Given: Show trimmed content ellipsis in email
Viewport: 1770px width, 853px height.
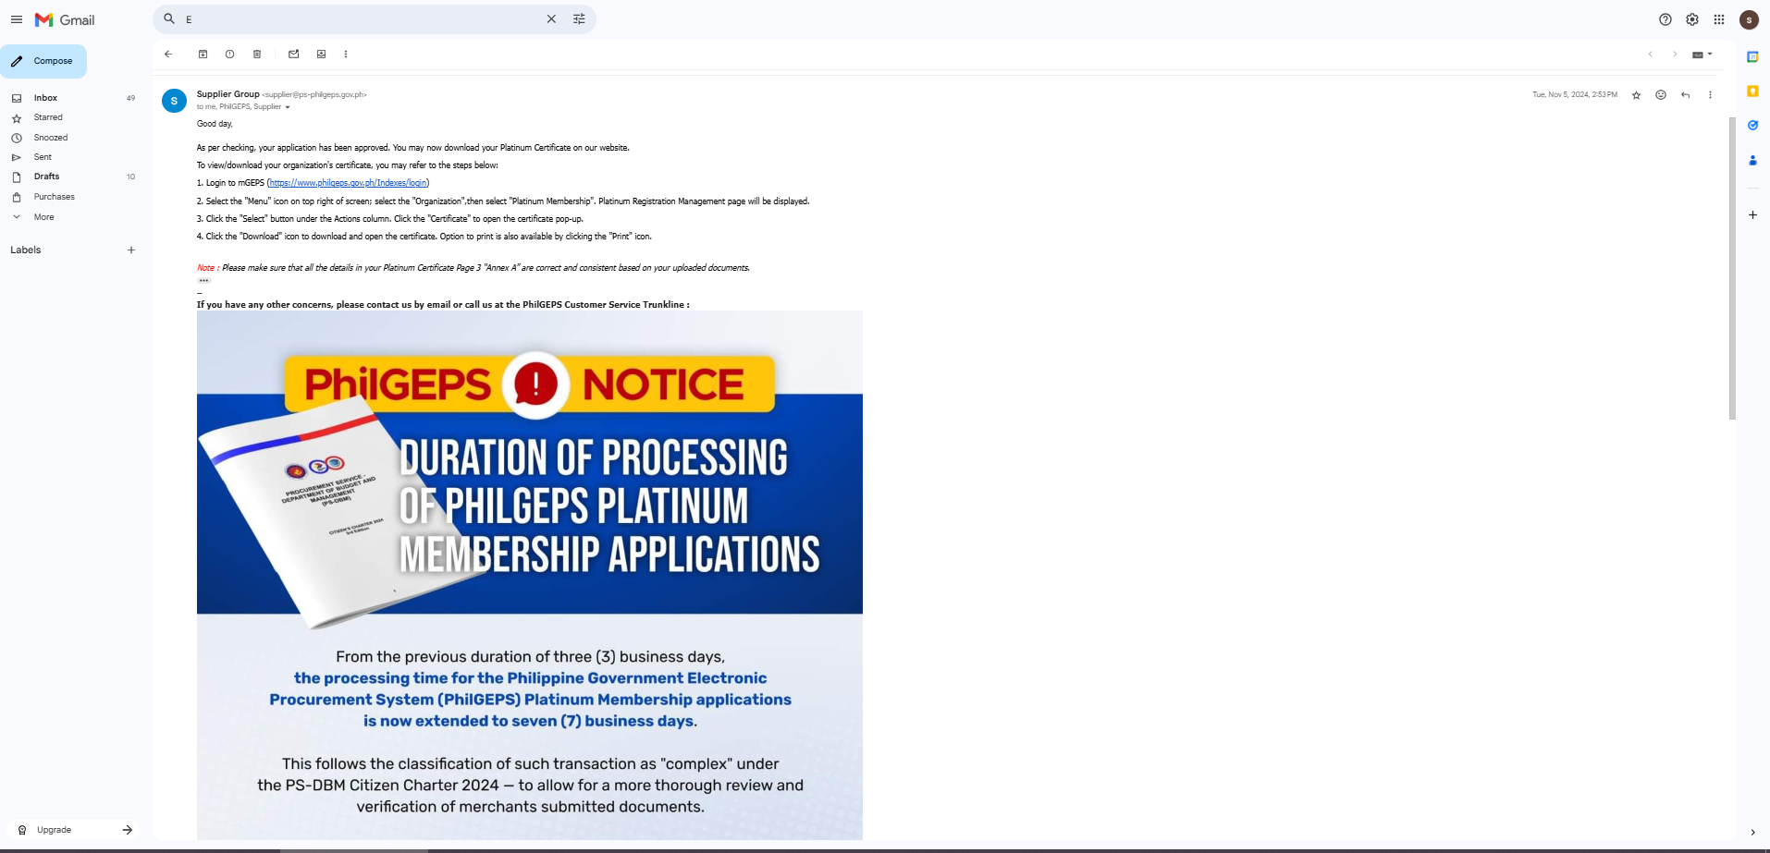Looking at the screenshot, I should (x=203, y=281).
